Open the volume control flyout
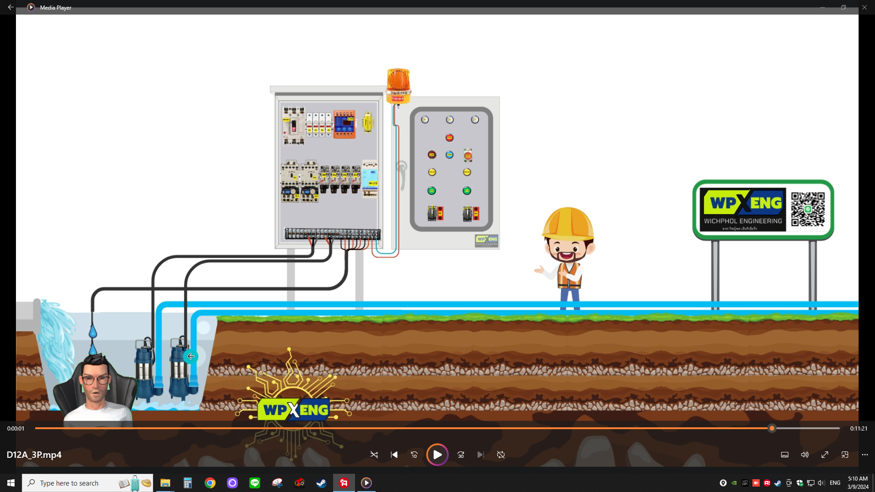Image resolution: width=875 pixels, height=492 pixels. (x=805, y=455)
